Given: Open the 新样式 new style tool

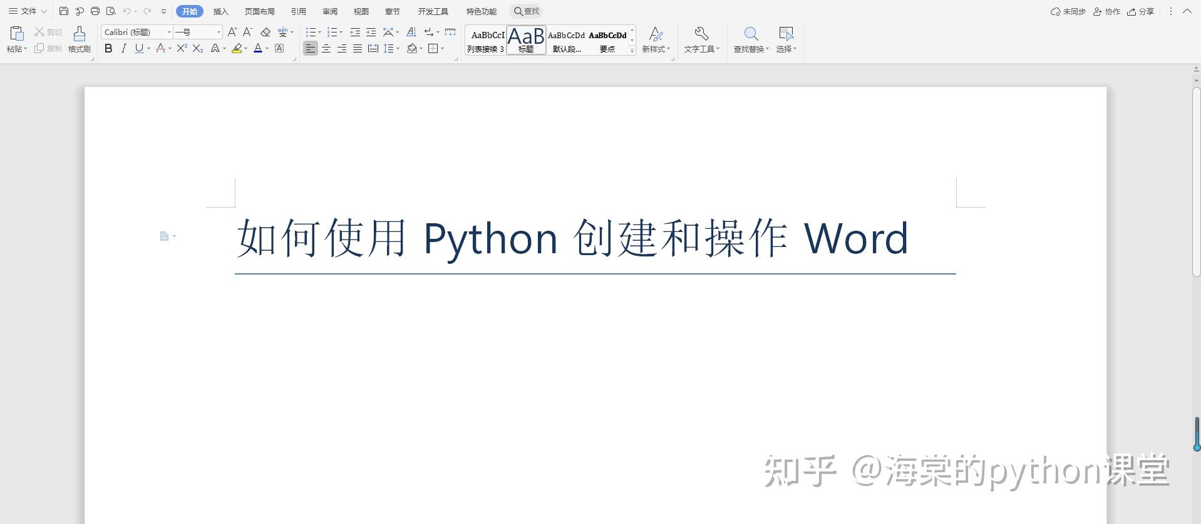Looking at the screenshot, I should click(x=656, y=39).
